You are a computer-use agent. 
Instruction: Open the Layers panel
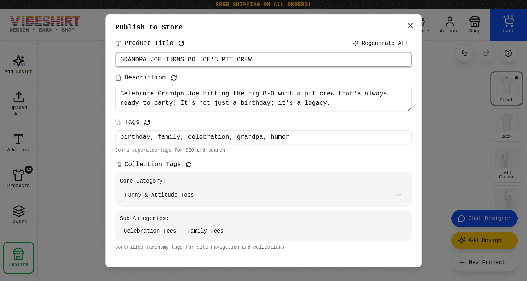[x=18, y=215]
